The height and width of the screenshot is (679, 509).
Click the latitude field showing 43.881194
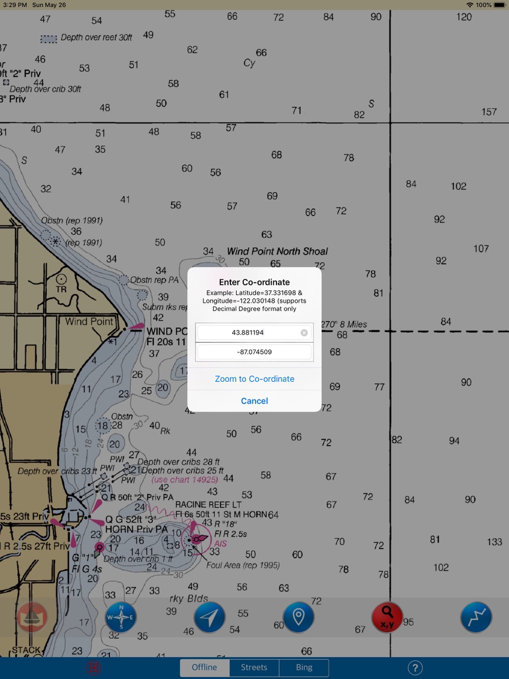(248, 333)
